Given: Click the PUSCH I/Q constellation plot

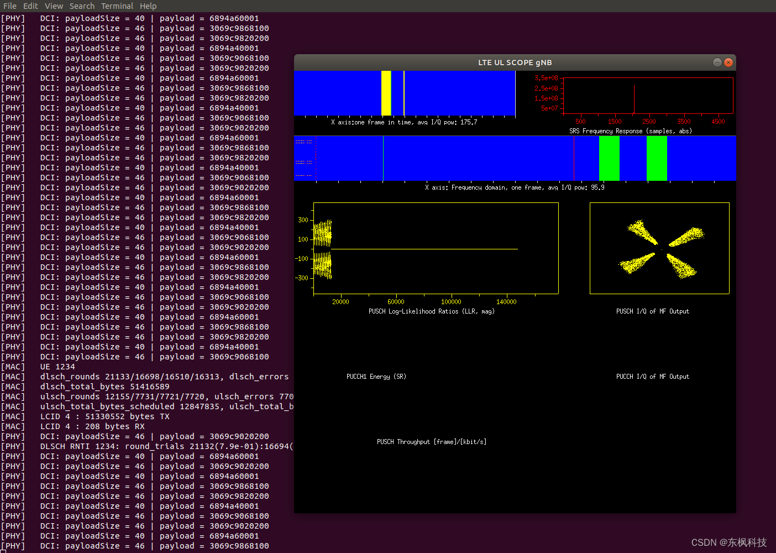Looking at the screenshot, I should pos(659,248).
